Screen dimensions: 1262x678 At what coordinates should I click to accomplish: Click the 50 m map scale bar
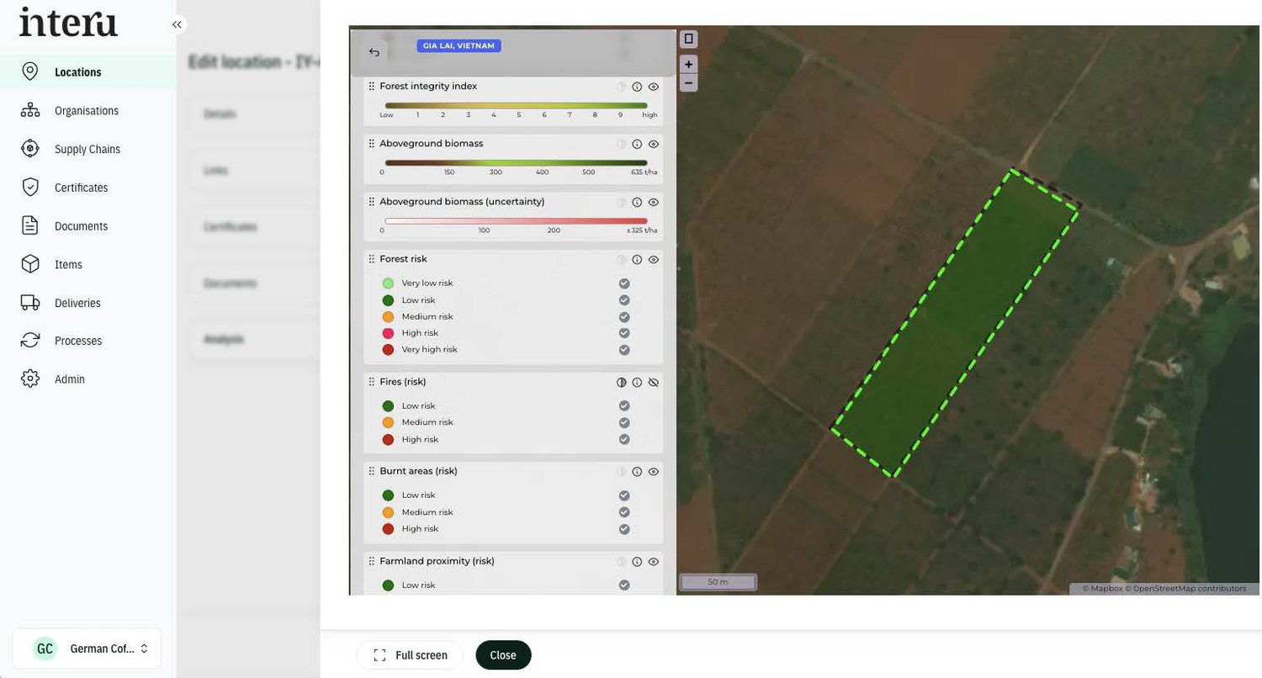click(x=718, y=582)
